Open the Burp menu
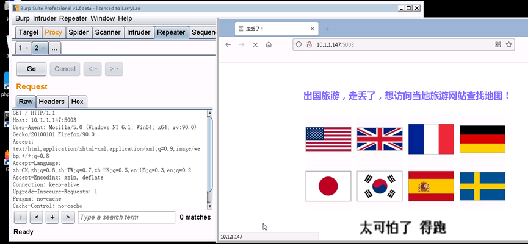 click(x=23, y=18)
